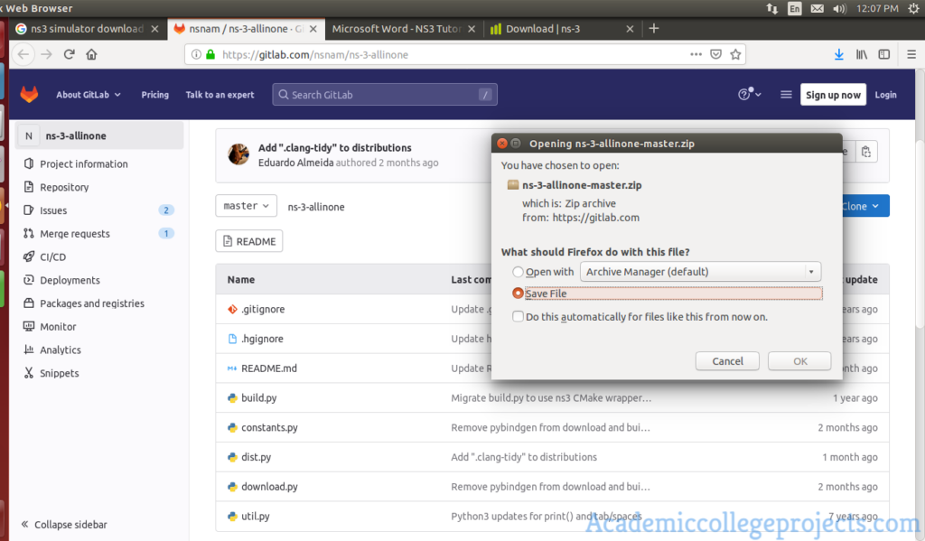
Task: Save page to Pocket icon
Action: click(715, 54)
